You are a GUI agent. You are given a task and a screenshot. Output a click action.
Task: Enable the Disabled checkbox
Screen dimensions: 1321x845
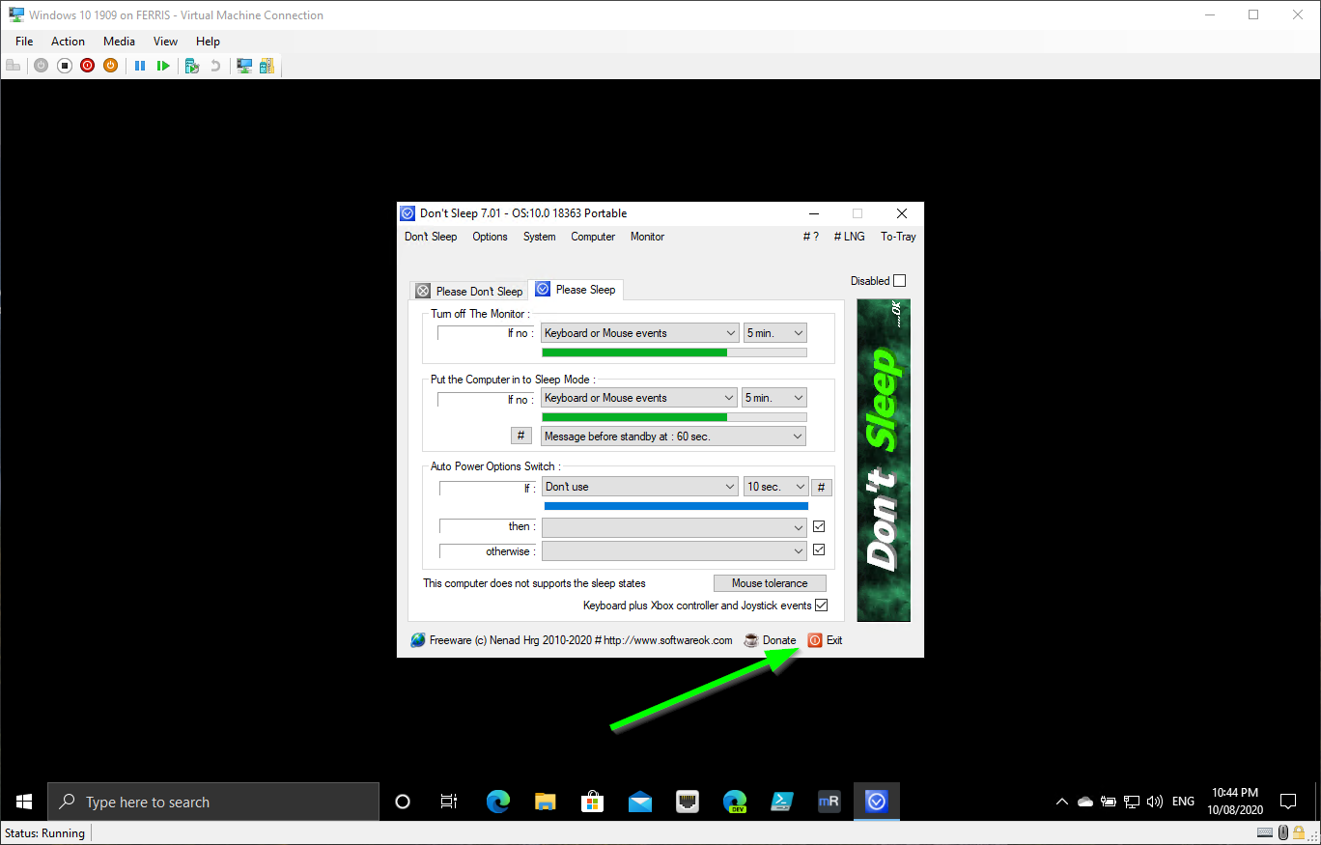(899, 280)
